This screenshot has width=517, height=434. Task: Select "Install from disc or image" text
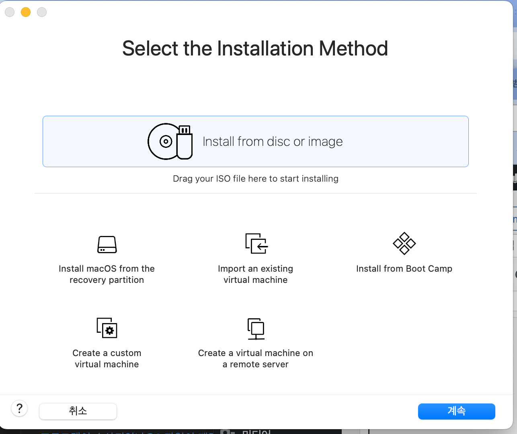click(273, 141)
